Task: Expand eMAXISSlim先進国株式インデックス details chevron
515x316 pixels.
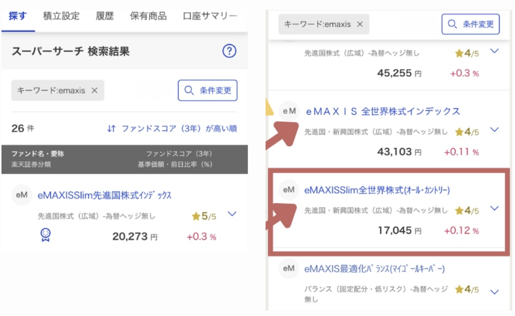Action: pos(232,213)
